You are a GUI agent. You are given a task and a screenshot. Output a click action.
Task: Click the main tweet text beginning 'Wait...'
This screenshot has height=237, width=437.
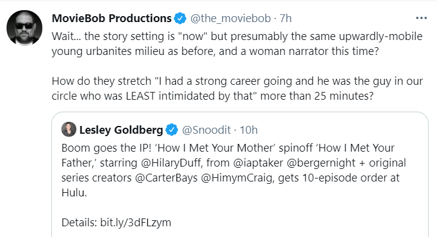pos(237,44)
